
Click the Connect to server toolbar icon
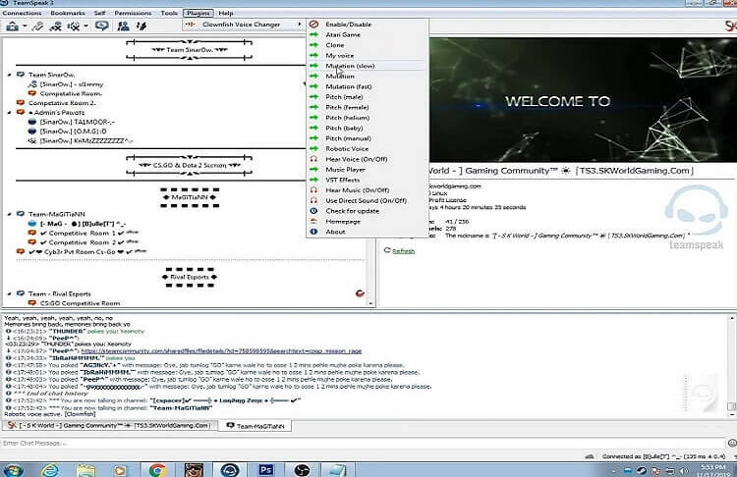(x=12, y=26)
